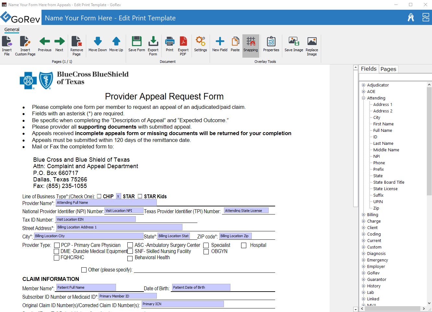
Task: Export the form as PDF
Action: tap(183, 45)
